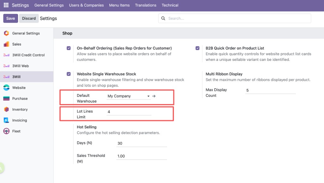Open Default Warehouse record via arrow icon

154,96
